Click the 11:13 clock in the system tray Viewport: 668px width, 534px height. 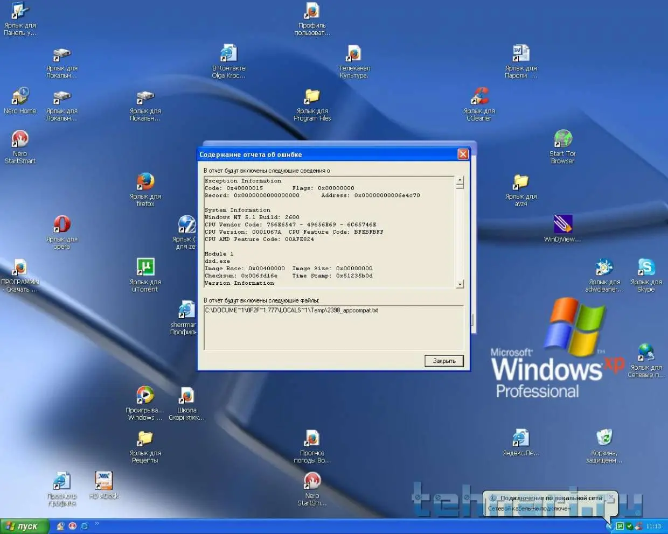click(653, 526)
